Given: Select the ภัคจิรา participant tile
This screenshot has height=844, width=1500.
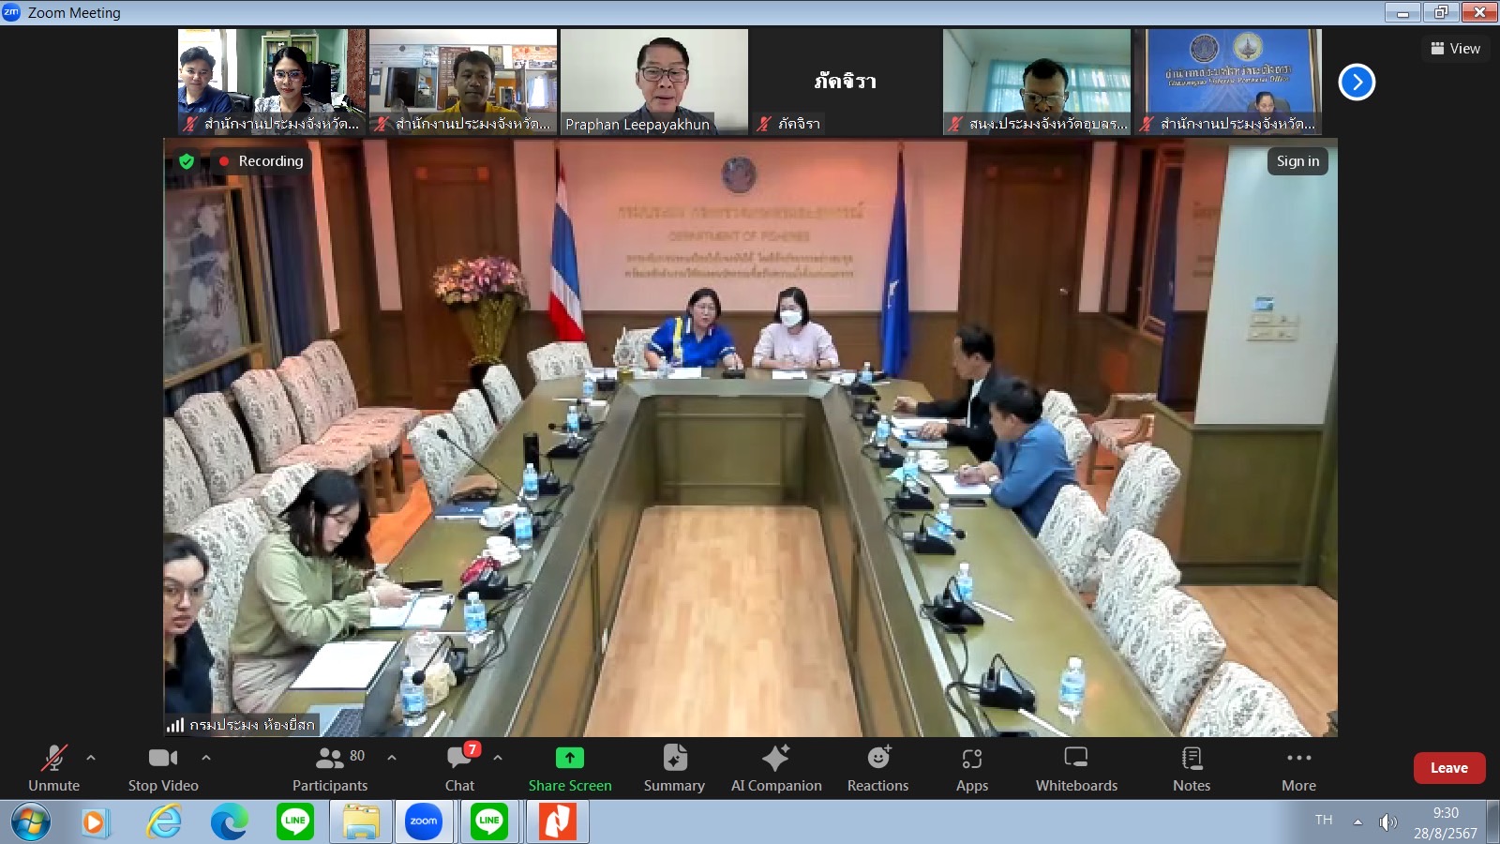Looking at the screenshot, I should point(846,82).
